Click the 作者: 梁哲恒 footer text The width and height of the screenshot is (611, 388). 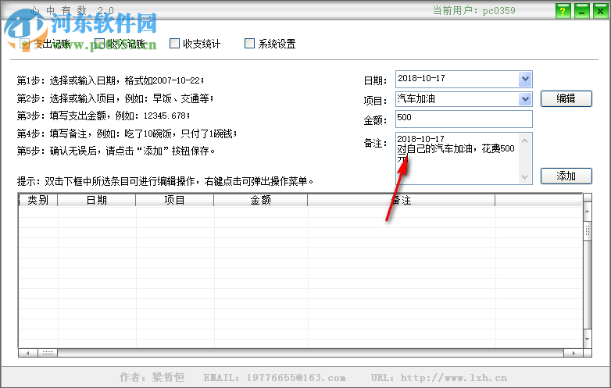(152, 377)
